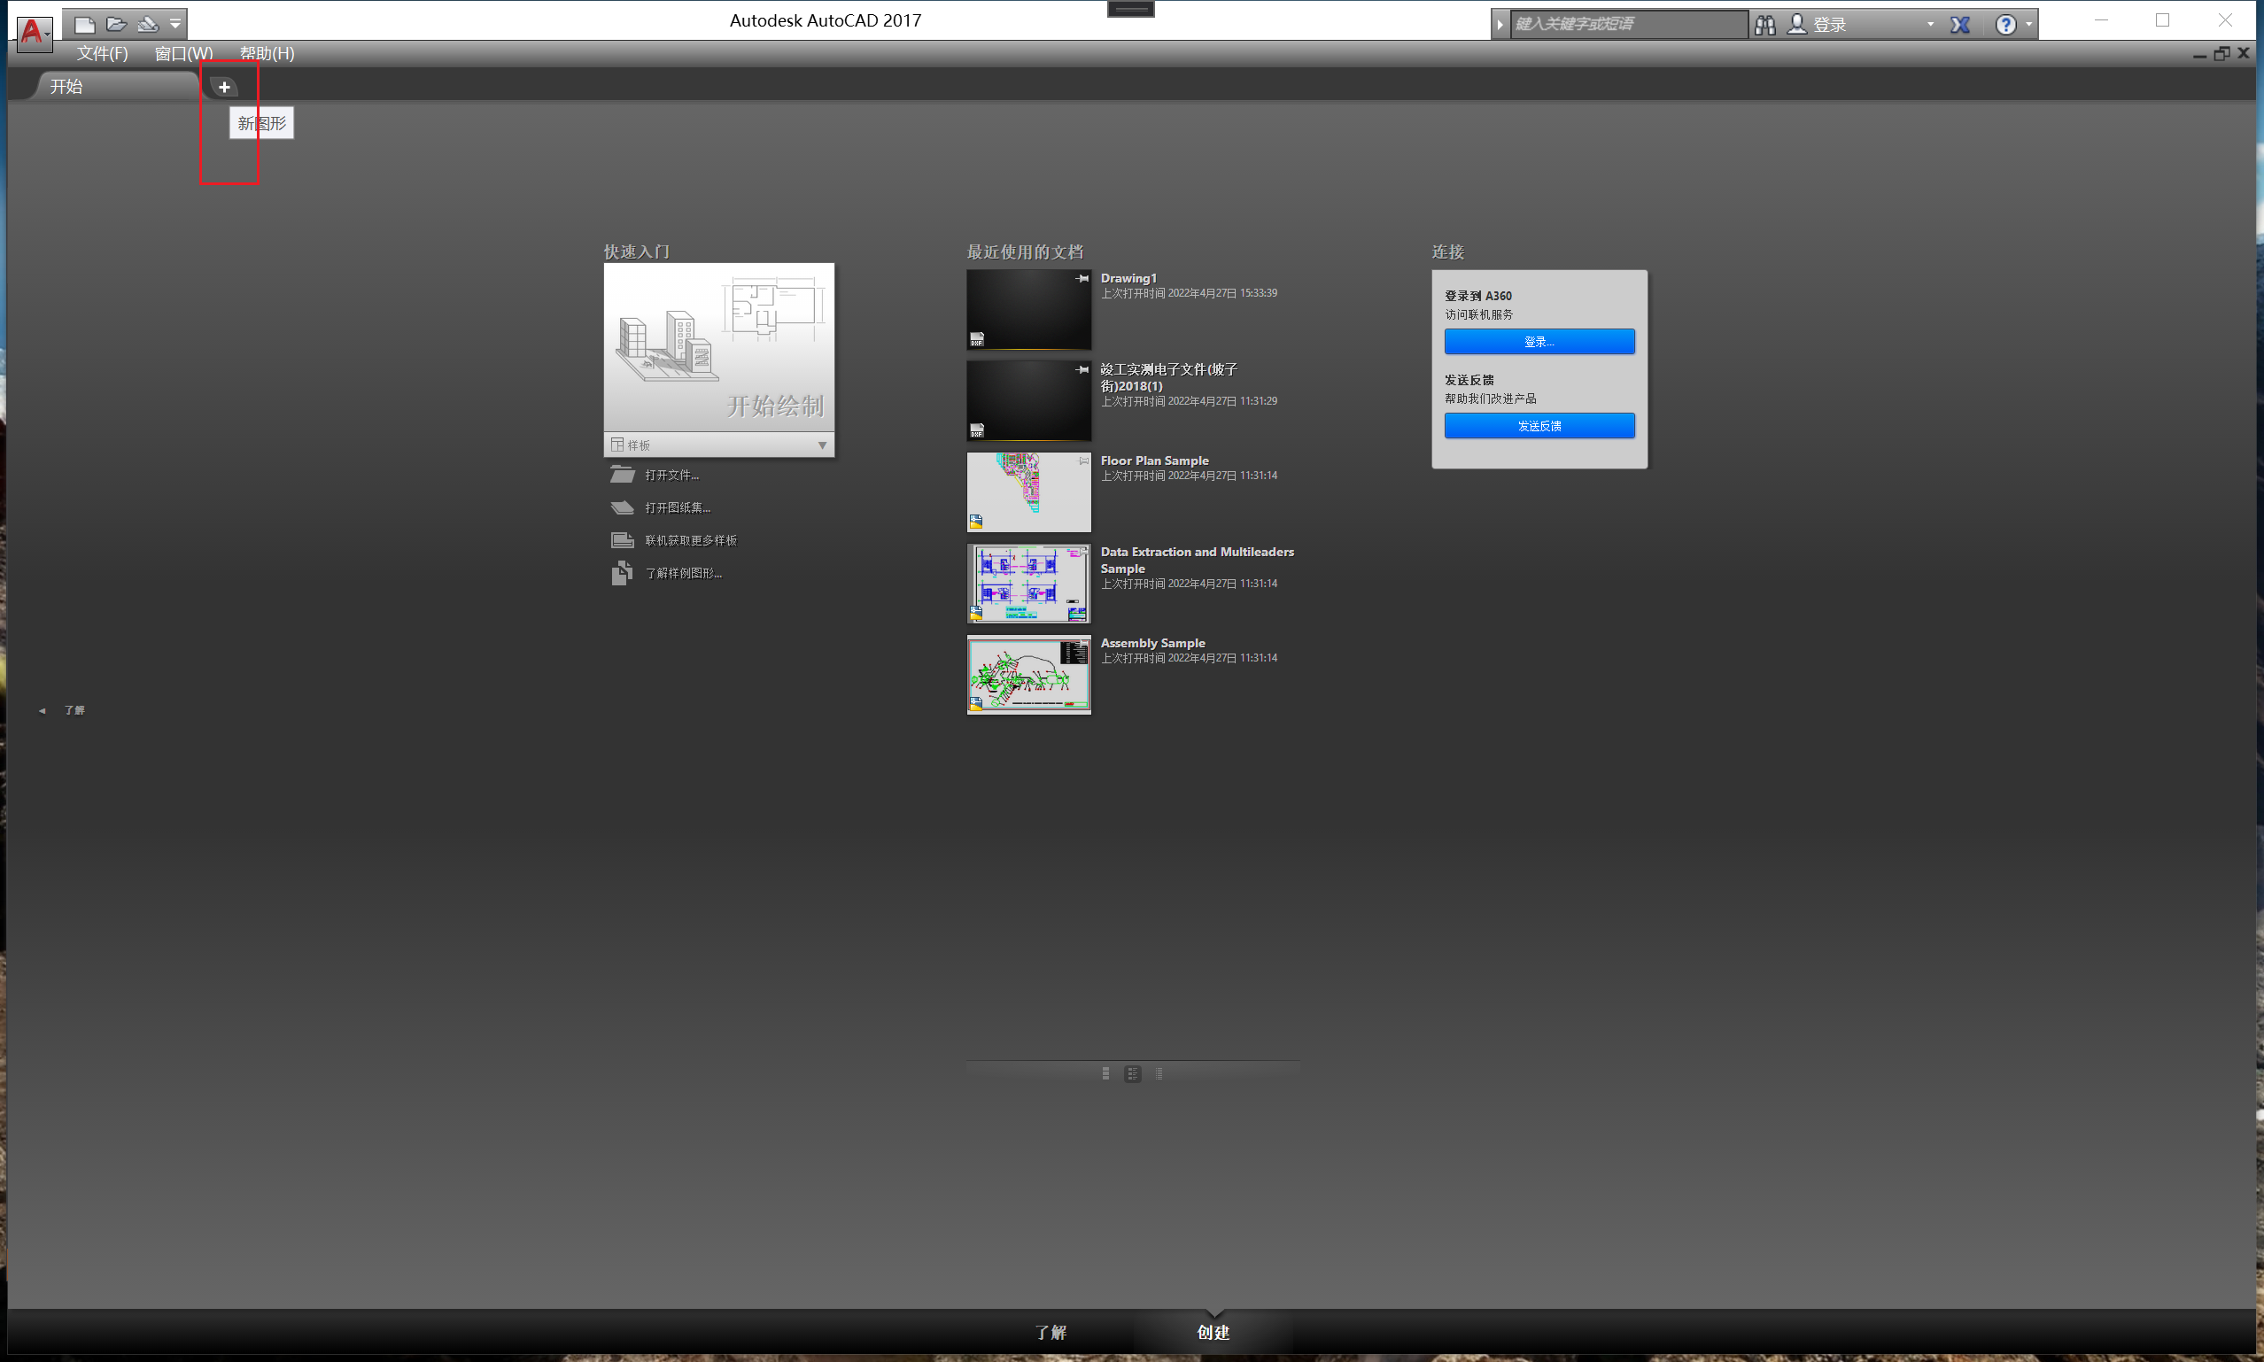Open the dropdown arrow next to 登录

pyautogui.click(x=1930, y=25)
